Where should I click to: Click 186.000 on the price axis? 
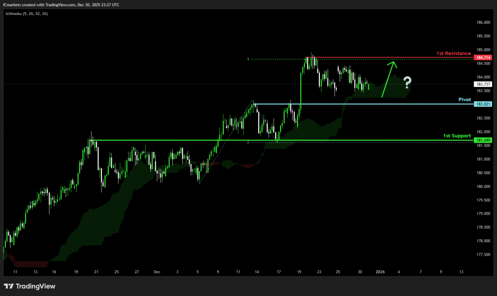click(483, 23)
